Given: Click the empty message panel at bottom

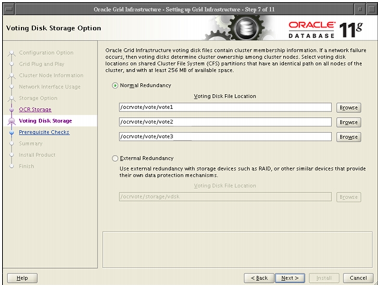Looking at the screenshot, I should [237, 250].
